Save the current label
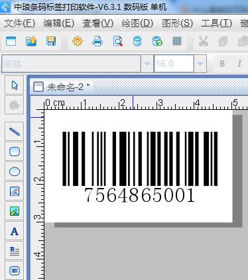The image size is (248, 280). [x=51, y=41]
